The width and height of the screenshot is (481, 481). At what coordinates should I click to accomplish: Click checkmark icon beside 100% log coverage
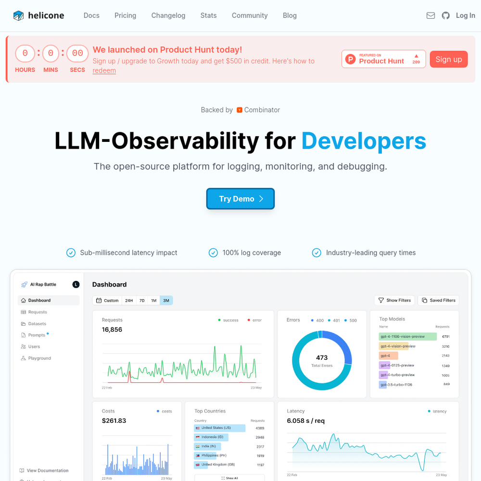(x=213, y=253)
